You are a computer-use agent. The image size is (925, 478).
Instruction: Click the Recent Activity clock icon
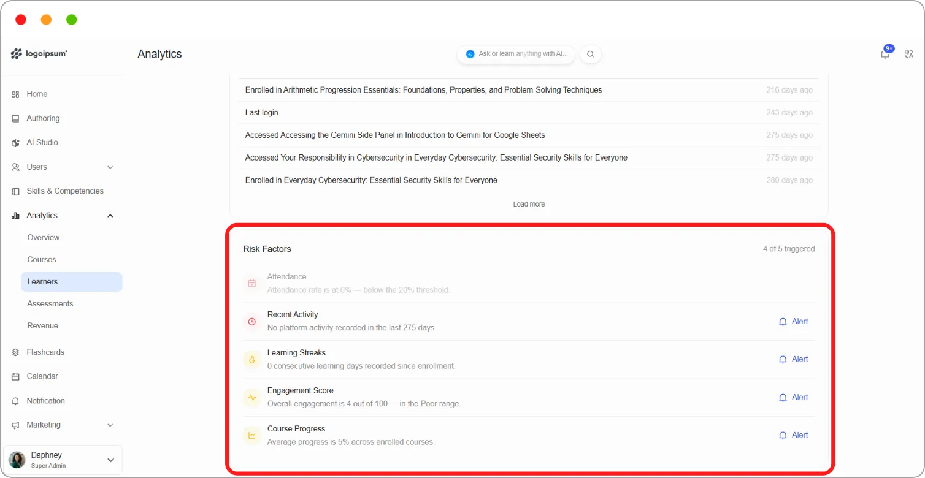coord(251,321)
